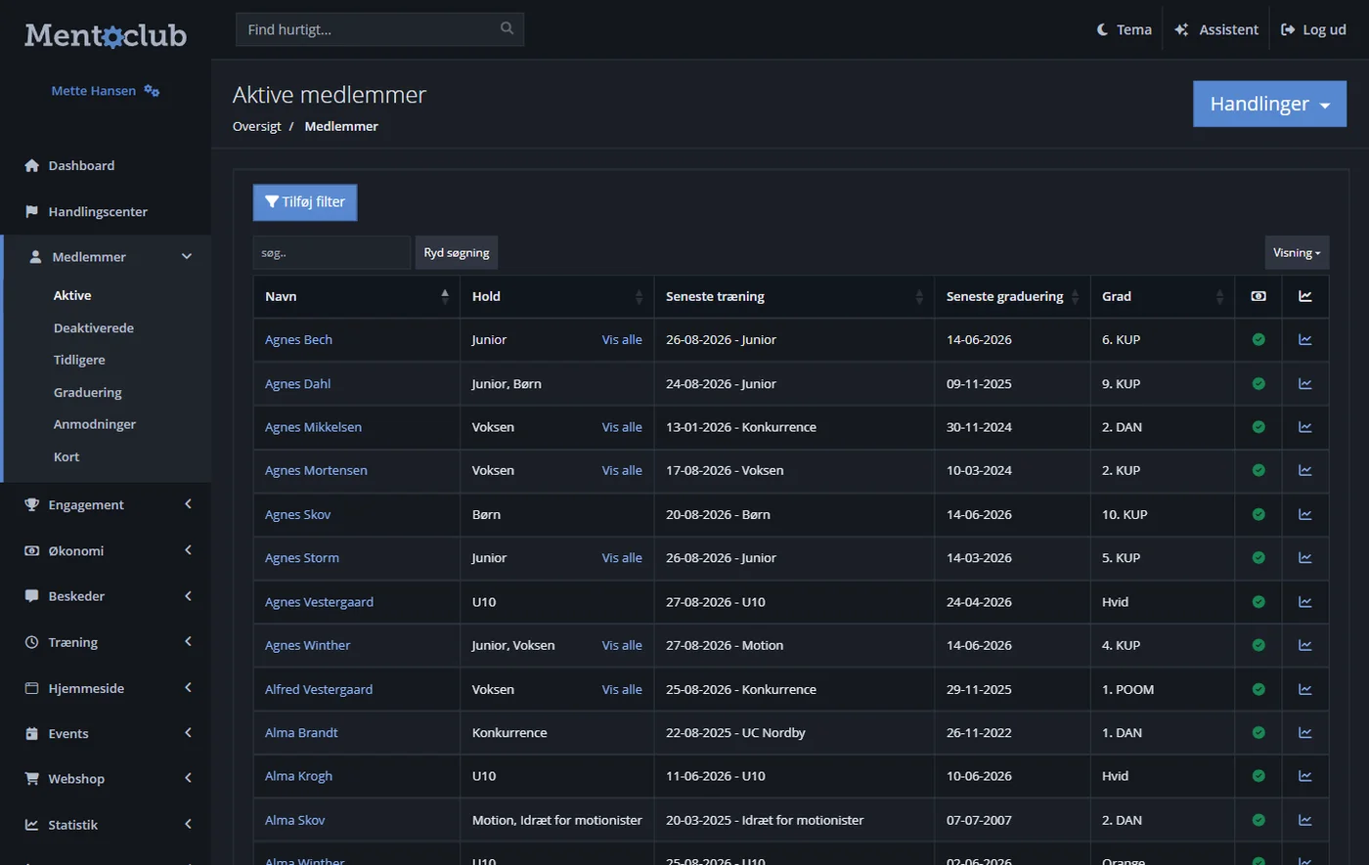Open the Visning dropdown
The image size is (1369, 865).
pyautogui.click(x=1297, y=252)
